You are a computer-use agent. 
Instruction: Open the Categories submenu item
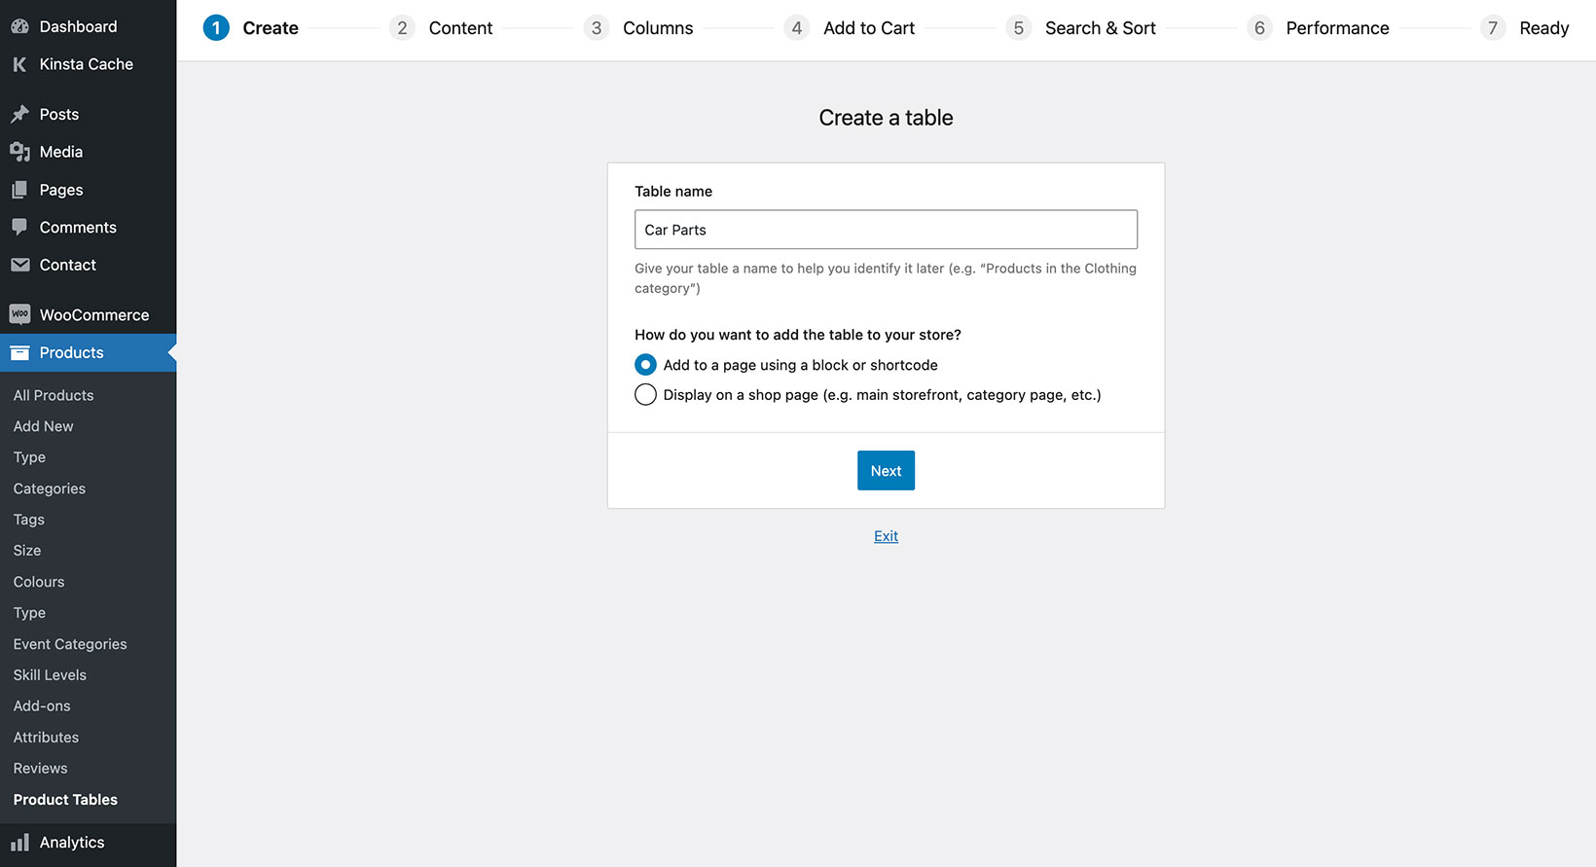pos(50,488)
